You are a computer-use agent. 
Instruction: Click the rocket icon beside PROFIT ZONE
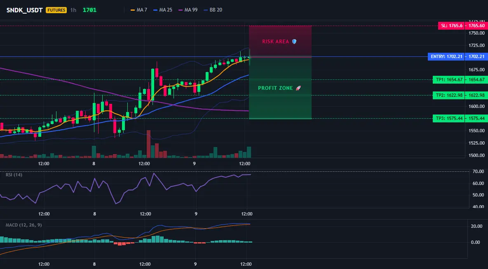pos(298,88)
